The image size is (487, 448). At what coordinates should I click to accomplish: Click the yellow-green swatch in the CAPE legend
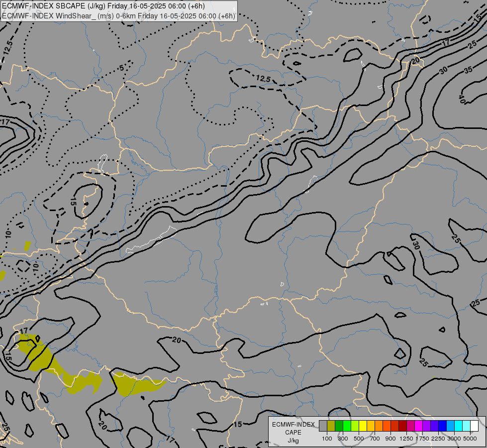[355, 426]
